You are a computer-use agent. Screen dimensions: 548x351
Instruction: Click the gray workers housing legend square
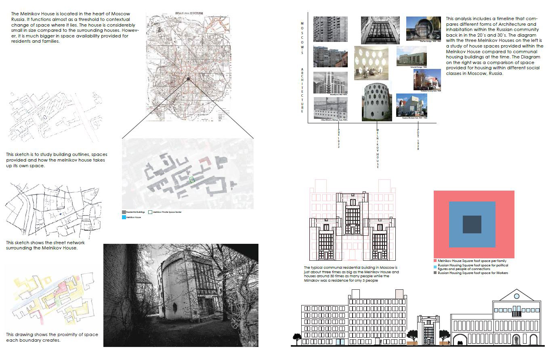coord(435,273)
